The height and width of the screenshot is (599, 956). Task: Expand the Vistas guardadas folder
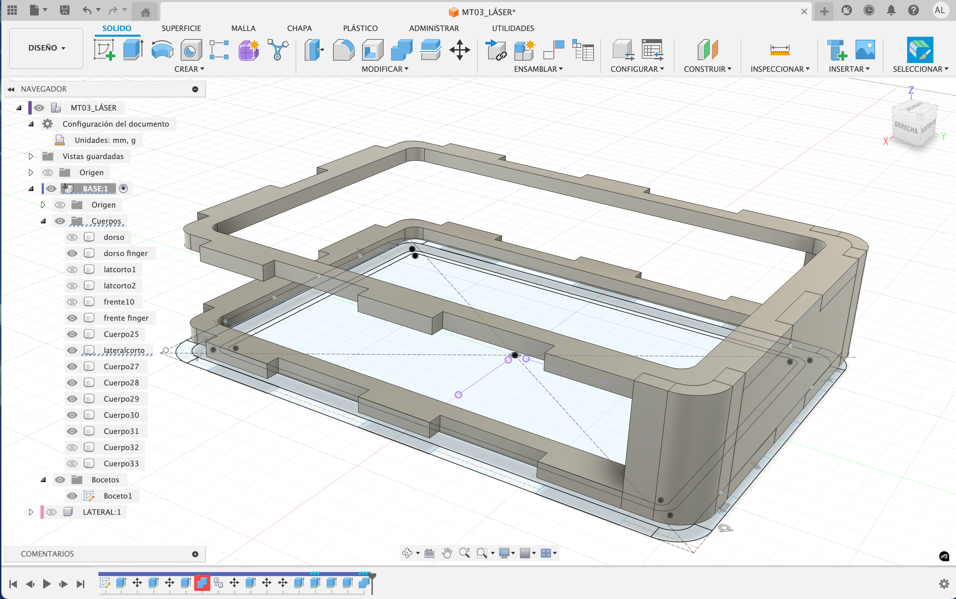(x=31, y=156)
